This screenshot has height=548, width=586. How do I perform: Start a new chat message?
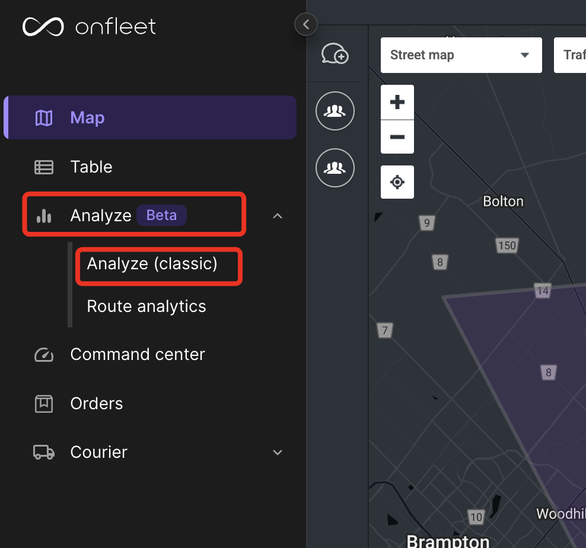(x=335, y=53)
